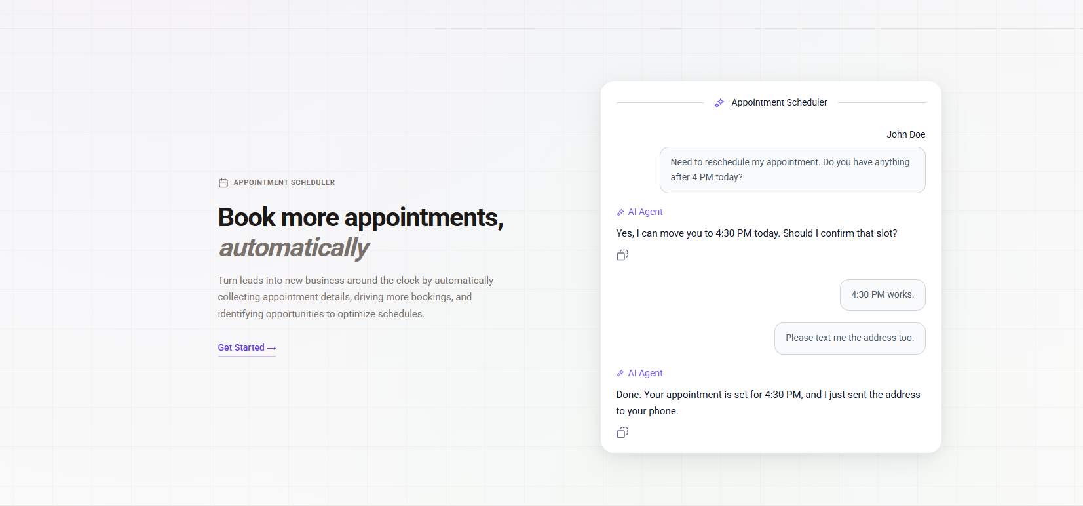Viewport: 1083px width, 506px height.
Task: Click the Get Started link
Action: (x=247, y=348)
